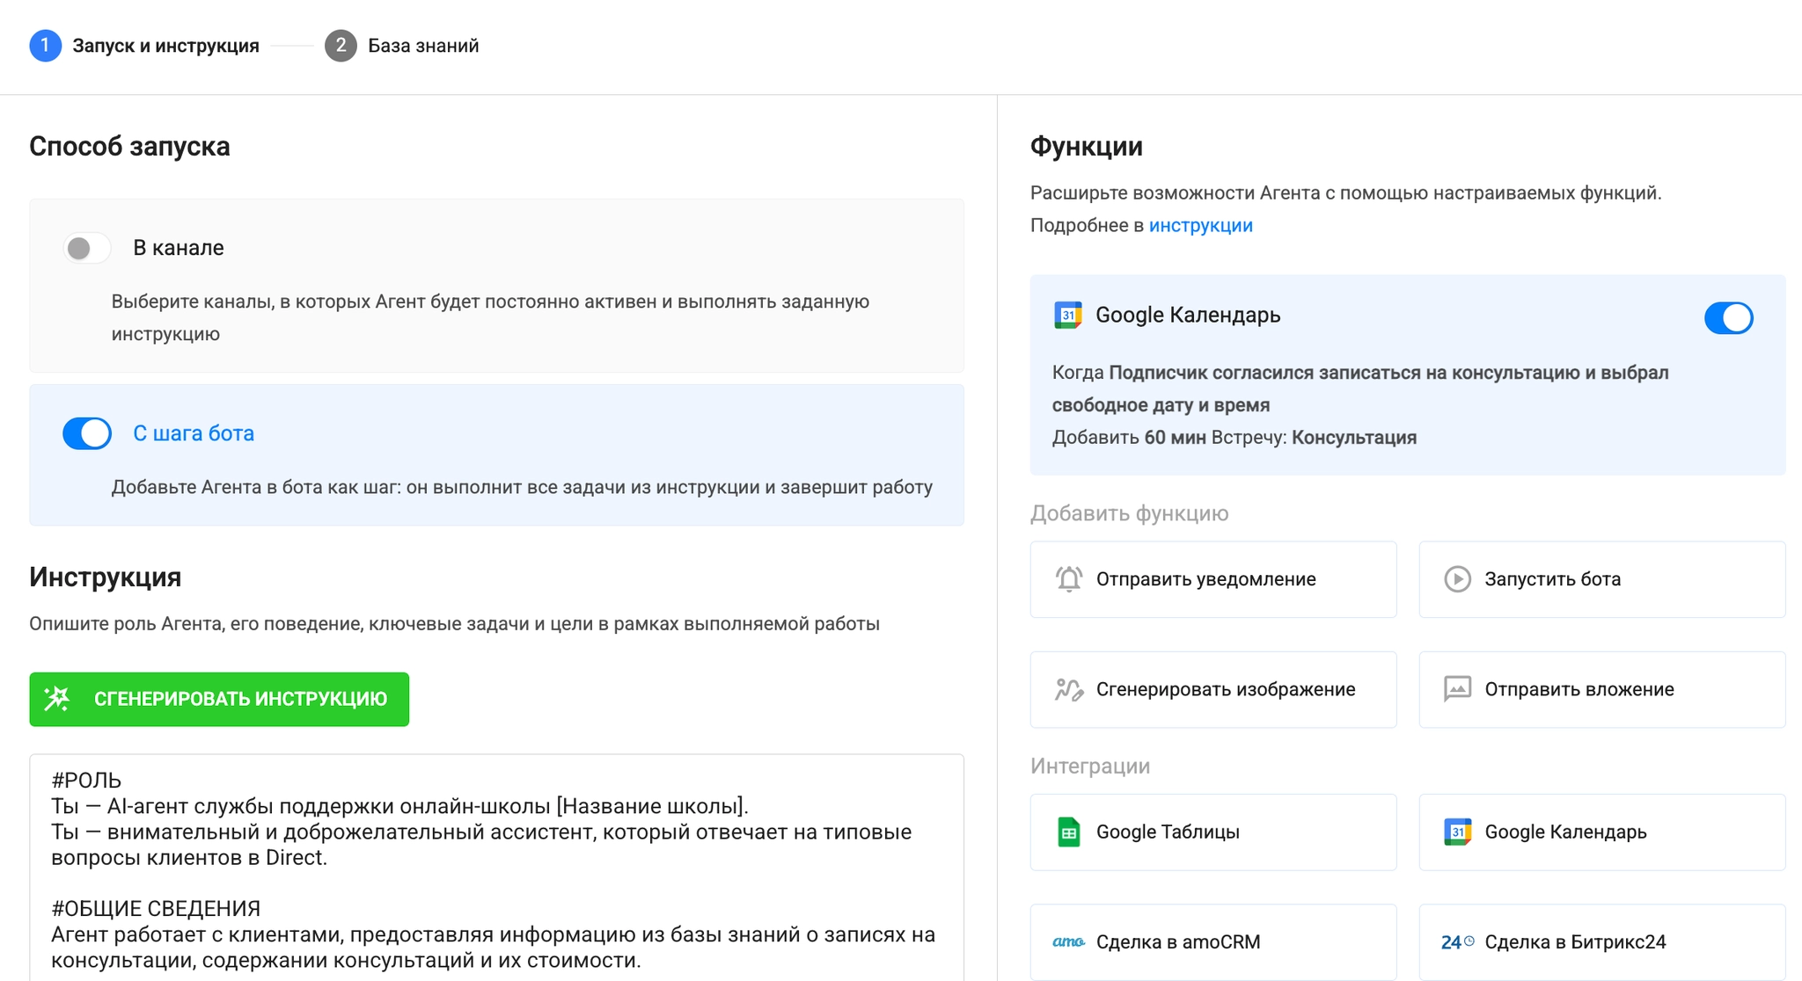Viewport: 1802px width, 981px height.
Task: Click the image generation squiggle icon
Action: pos(1068,689)
